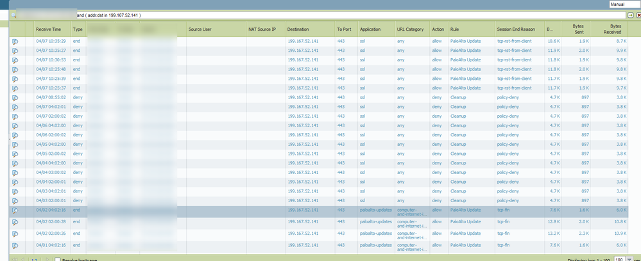Screen dimensions: 641x261
Task: Open detail icon for highlighted 04/02 04:02:16 row
Action: coord(15,210)
